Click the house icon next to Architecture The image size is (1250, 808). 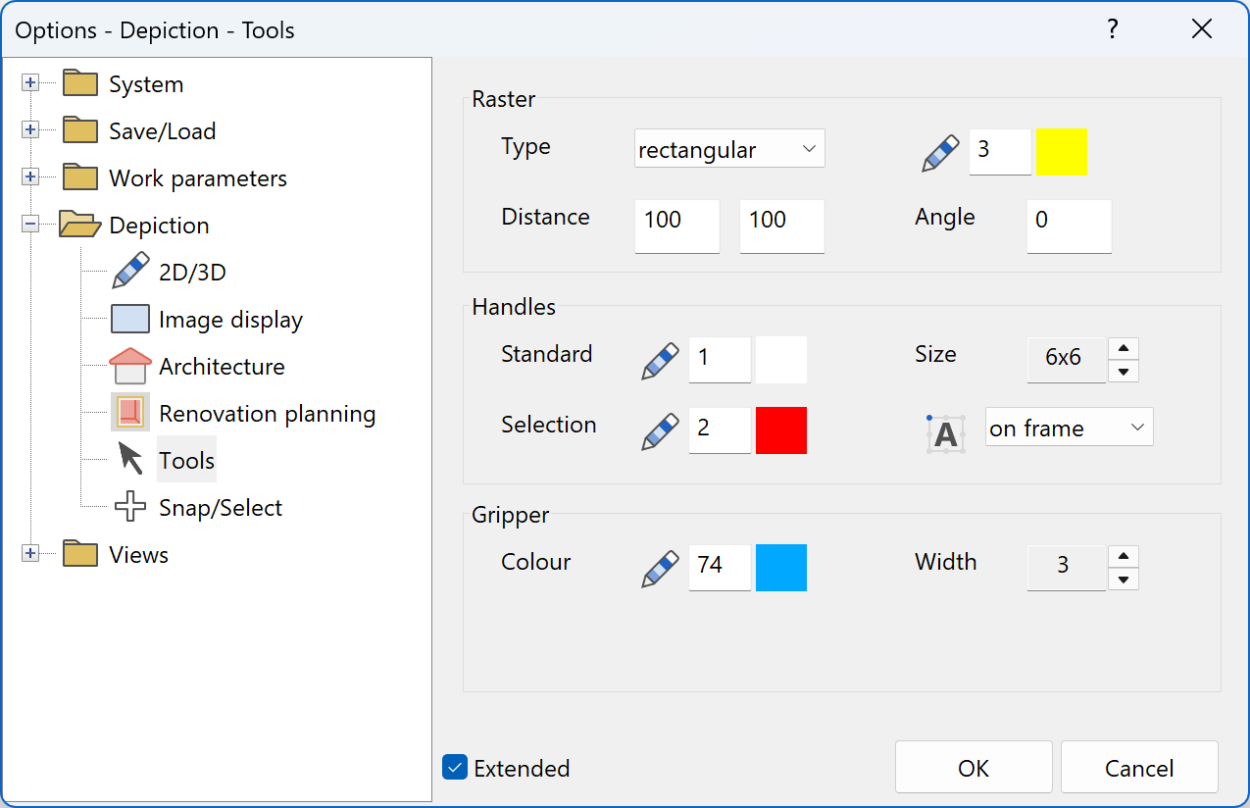[128, 365]
